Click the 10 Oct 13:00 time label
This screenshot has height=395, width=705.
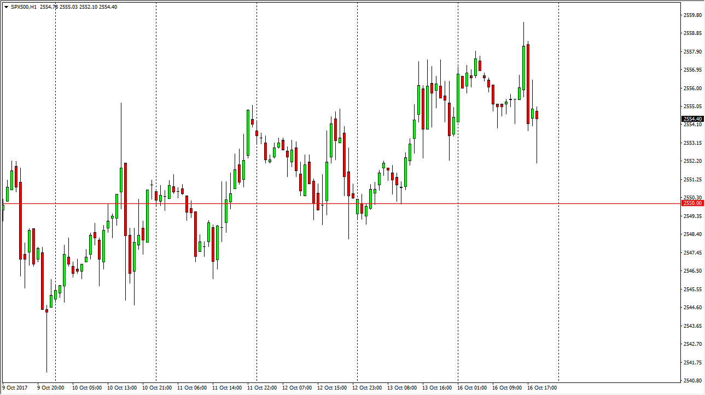coord(122,388)
